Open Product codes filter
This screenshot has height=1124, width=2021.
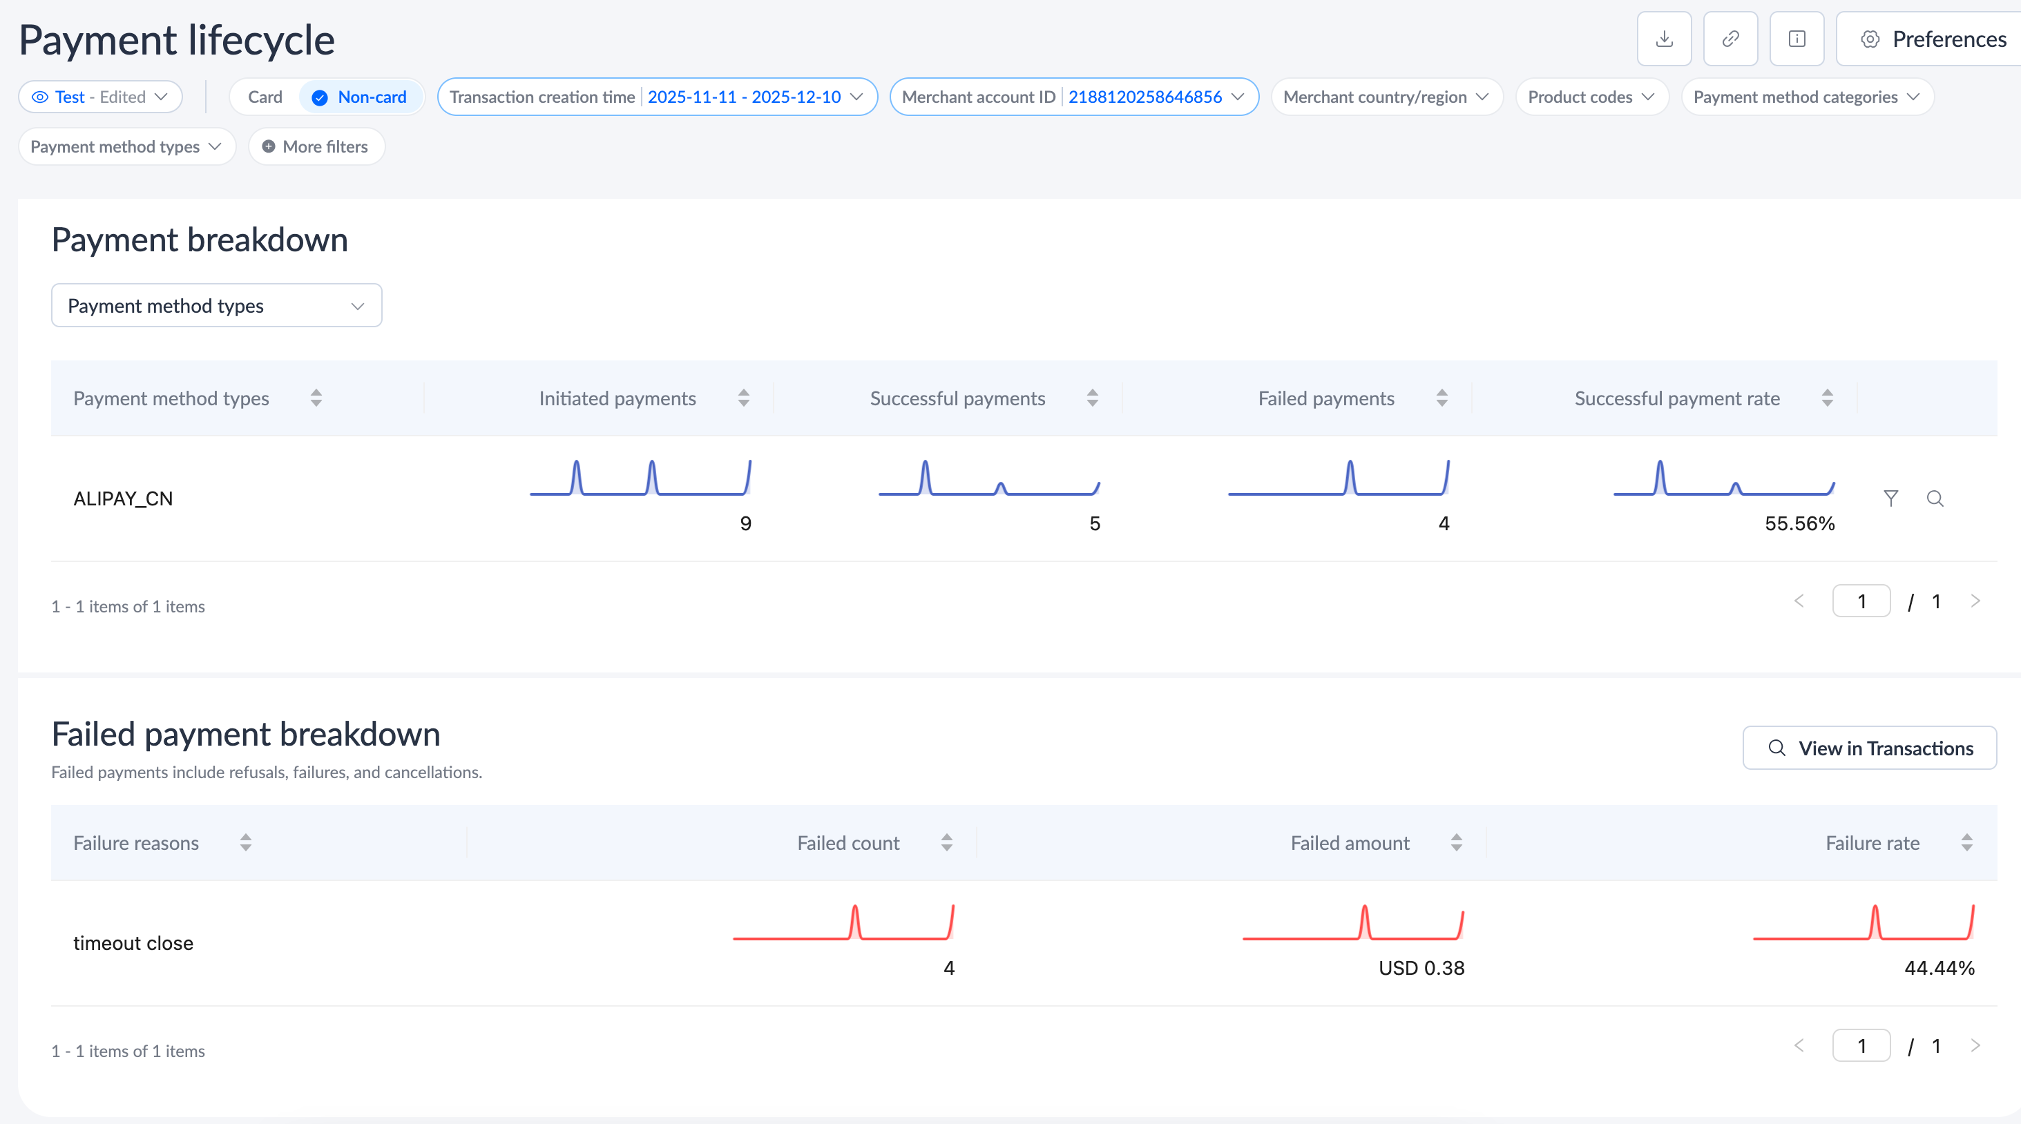[x=1591, y=97]
